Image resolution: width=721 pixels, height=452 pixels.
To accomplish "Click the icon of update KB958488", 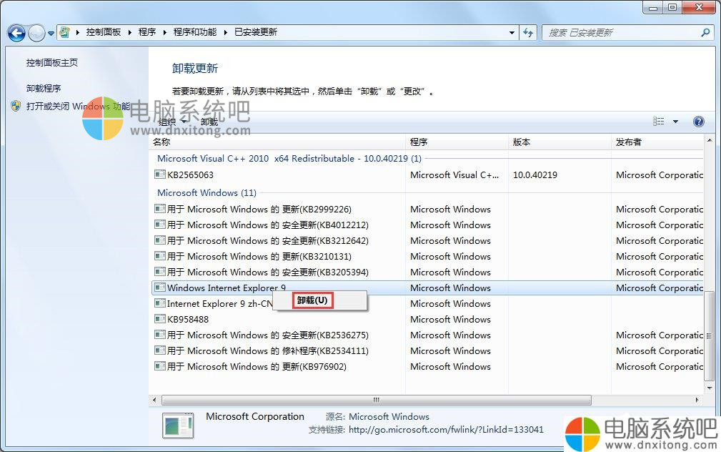I will point(160,319).
